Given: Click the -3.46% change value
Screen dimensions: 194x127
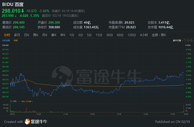Looking at the screenshot, I should pyautogui.click(x=44, y=11).
